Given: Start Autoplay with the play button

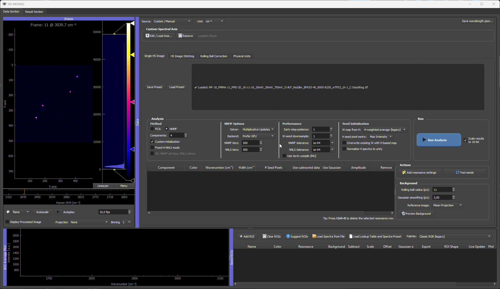Looking at the screenshot, I should pos(58,212).
